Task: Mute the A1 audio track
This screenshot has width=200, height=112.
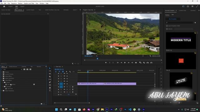Action: (67, 87)
